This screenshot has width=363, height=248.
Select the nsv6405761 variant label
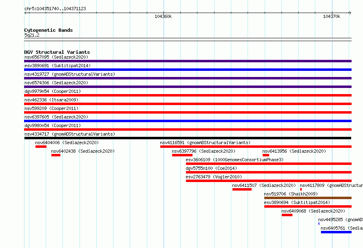[342, 228]
